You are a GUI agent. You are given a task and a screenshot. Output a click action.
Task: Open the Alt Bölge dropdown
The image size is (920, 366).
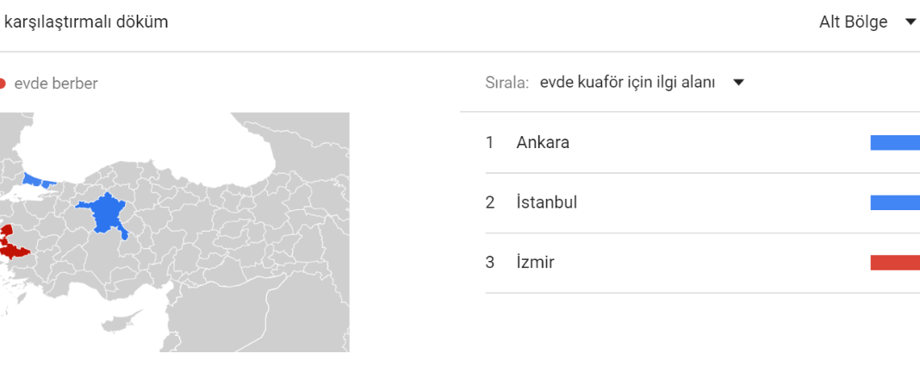tap(867, 22)
